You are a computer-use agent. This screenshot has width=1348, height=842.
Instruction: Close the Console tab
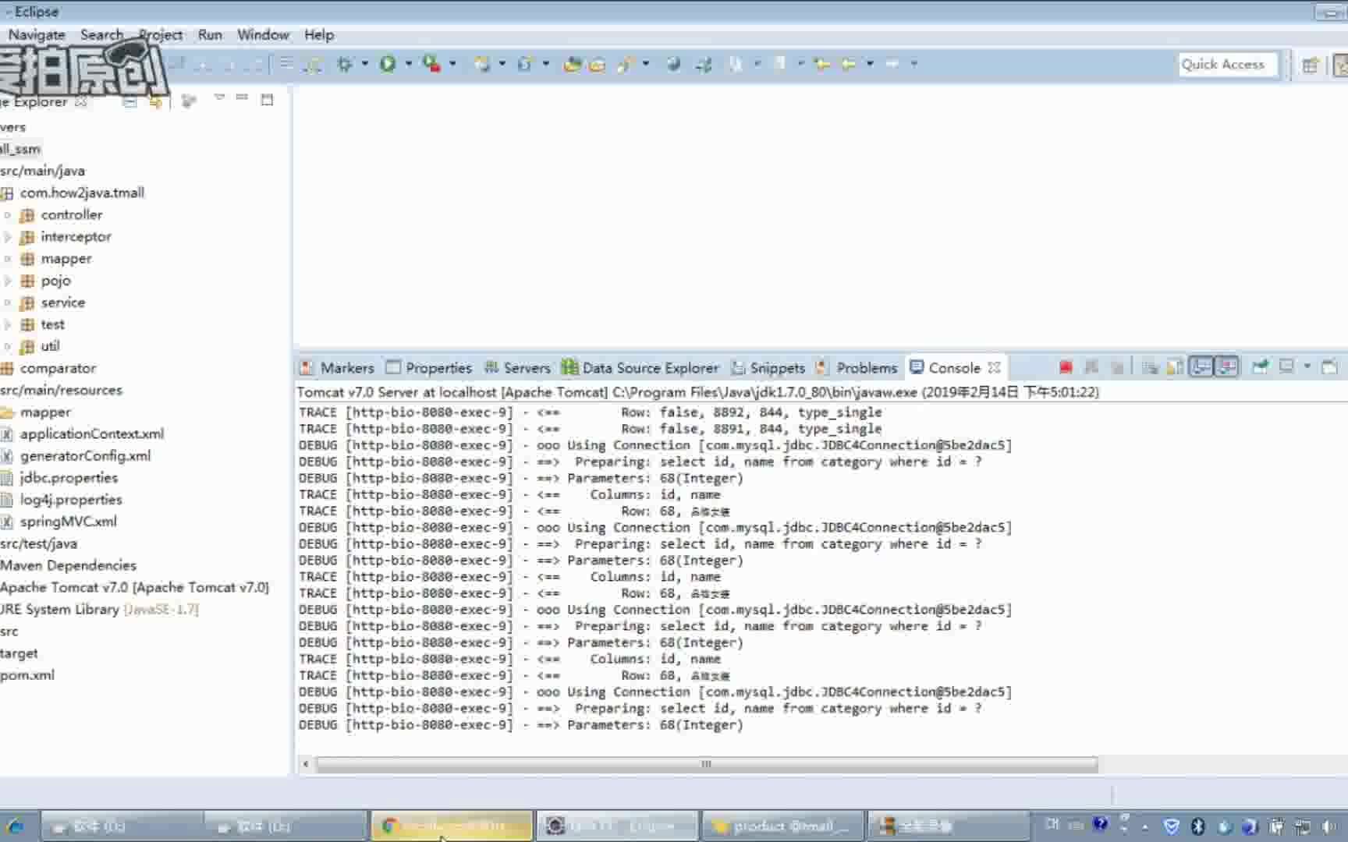click(994, 367)
